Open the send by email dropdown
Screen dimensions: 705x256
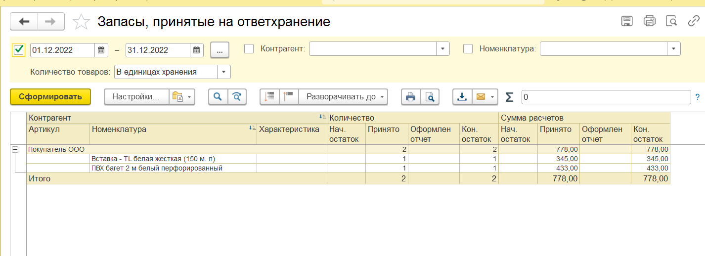[485, 97]
